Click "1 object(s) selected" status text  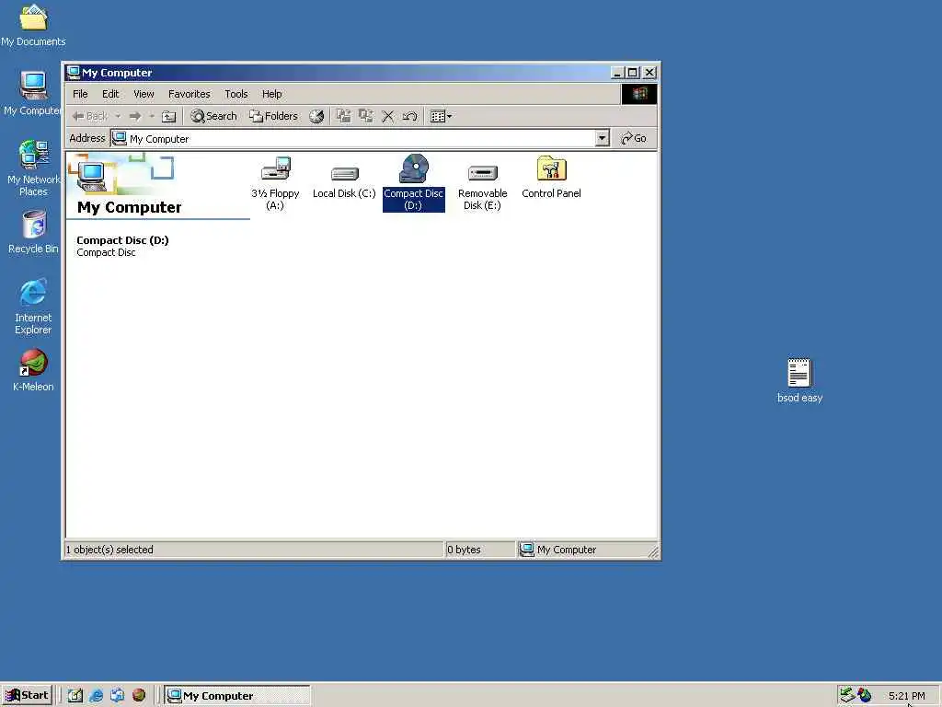(x=109, y=550)
